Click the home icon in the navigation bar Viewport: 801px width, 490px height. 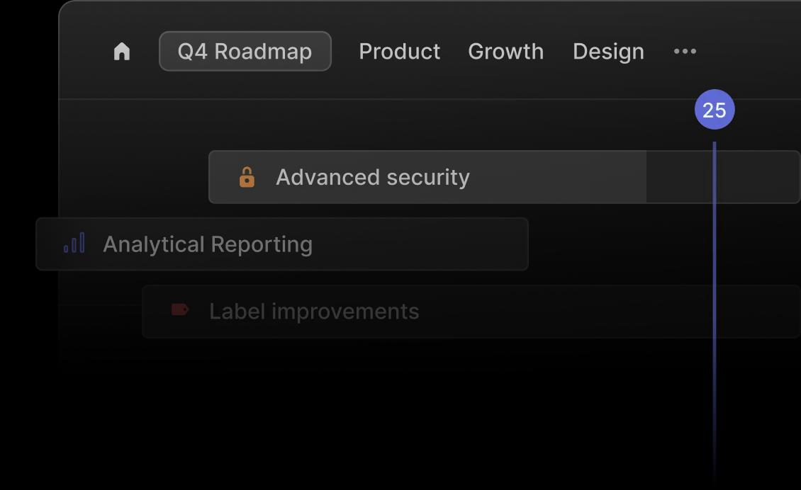coord(121,51)
